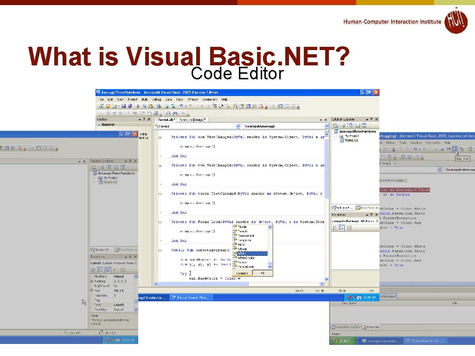Collapse the computeAverage sub code region
The image size is (475, 356).
click(x=160, y=250)
